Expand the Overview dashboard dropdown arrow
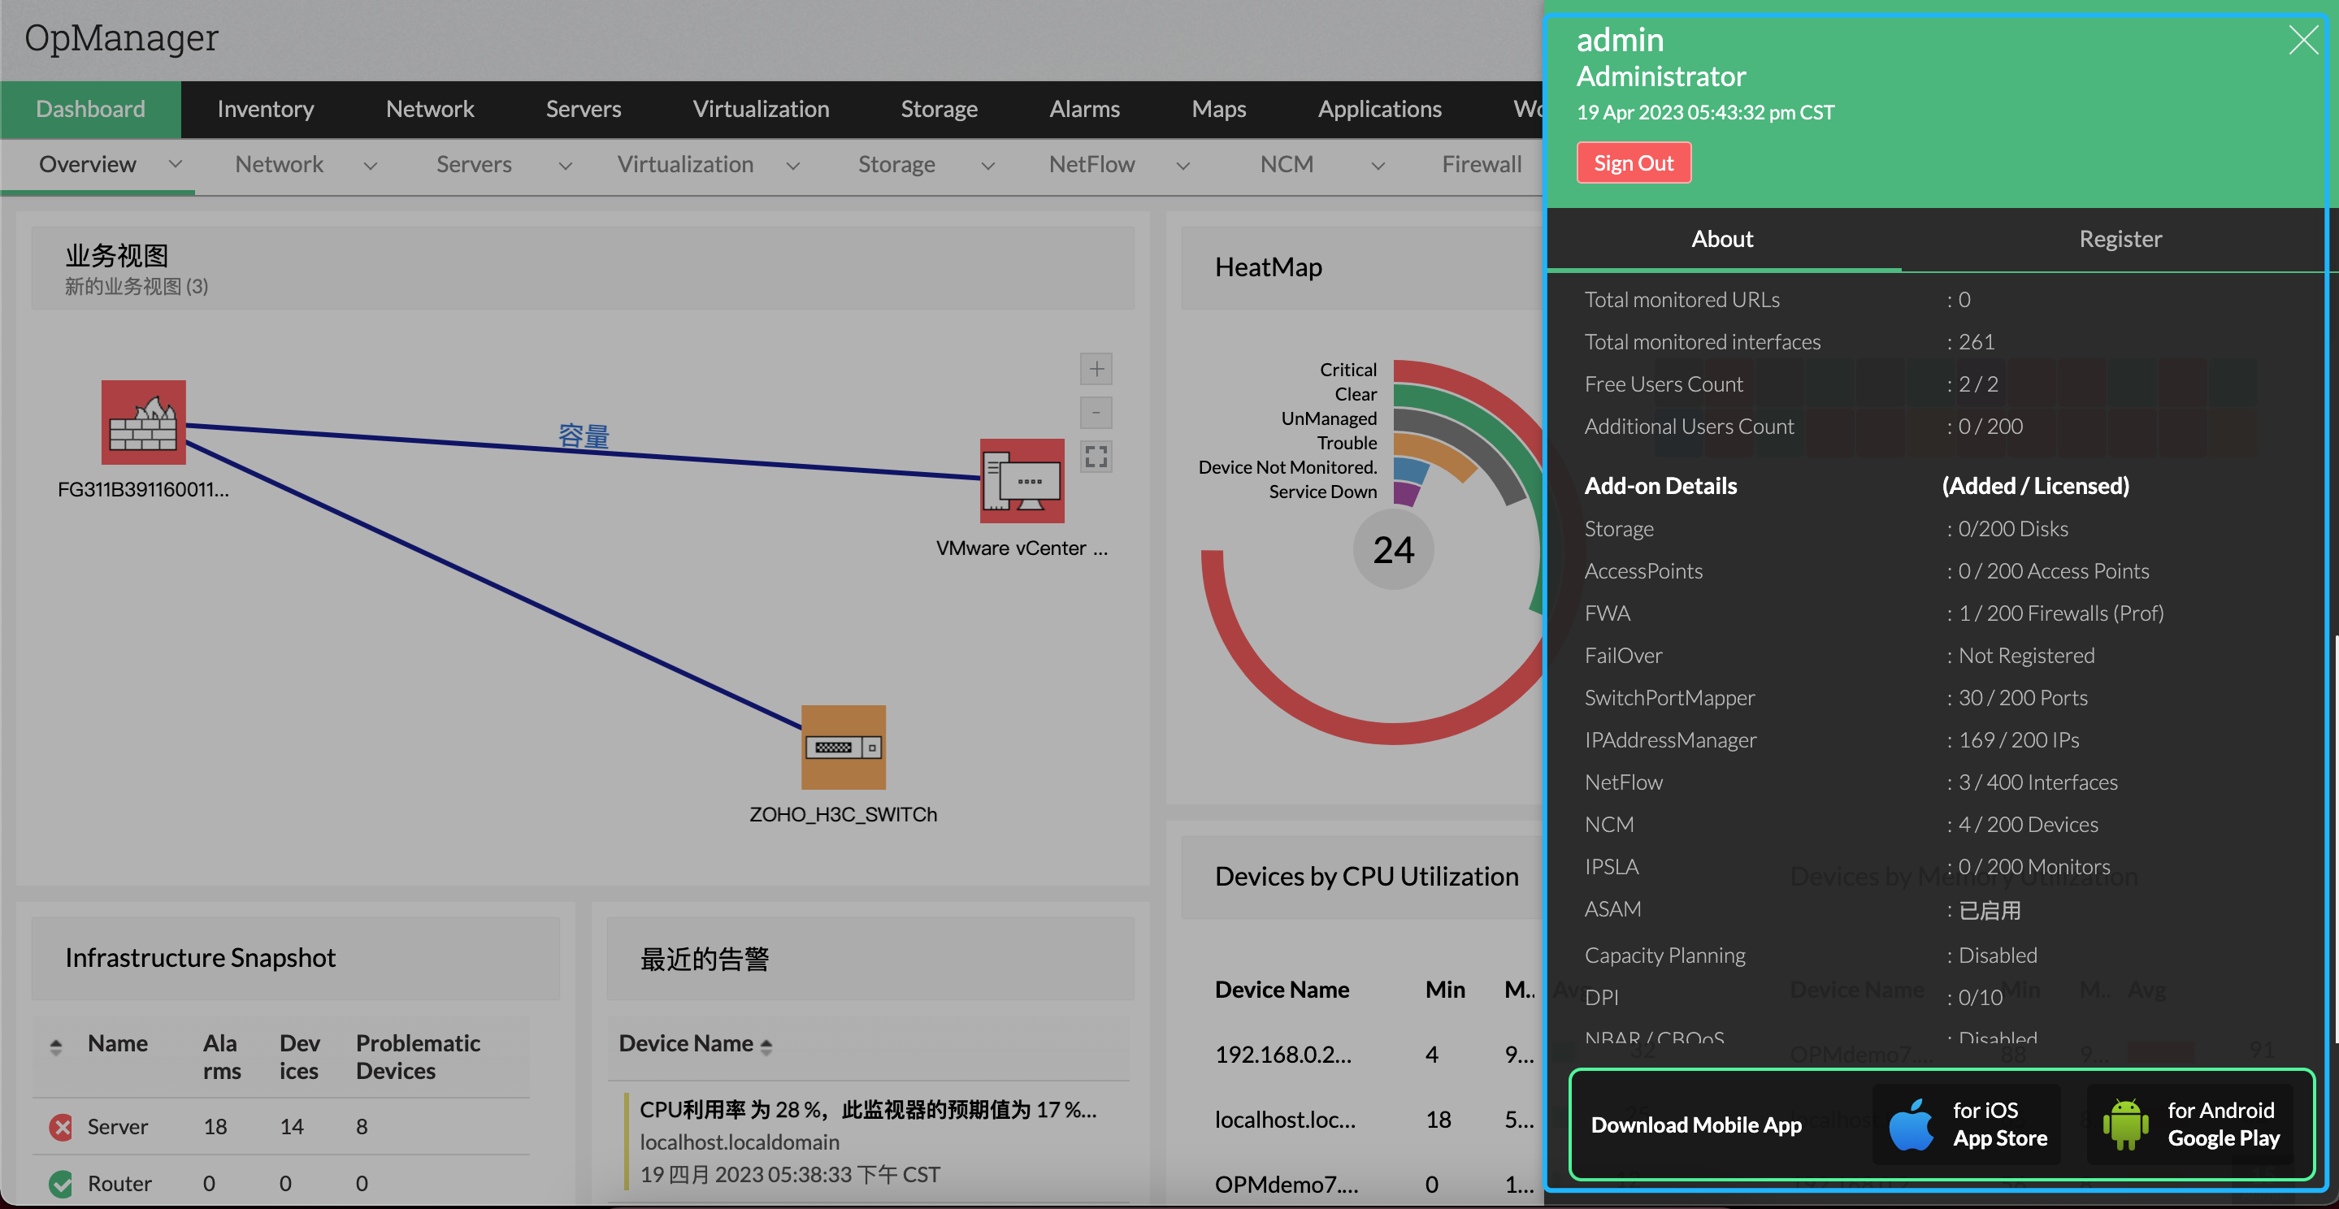The image size is (2339, 1209). pyautogui.click(x=176, y=163)
